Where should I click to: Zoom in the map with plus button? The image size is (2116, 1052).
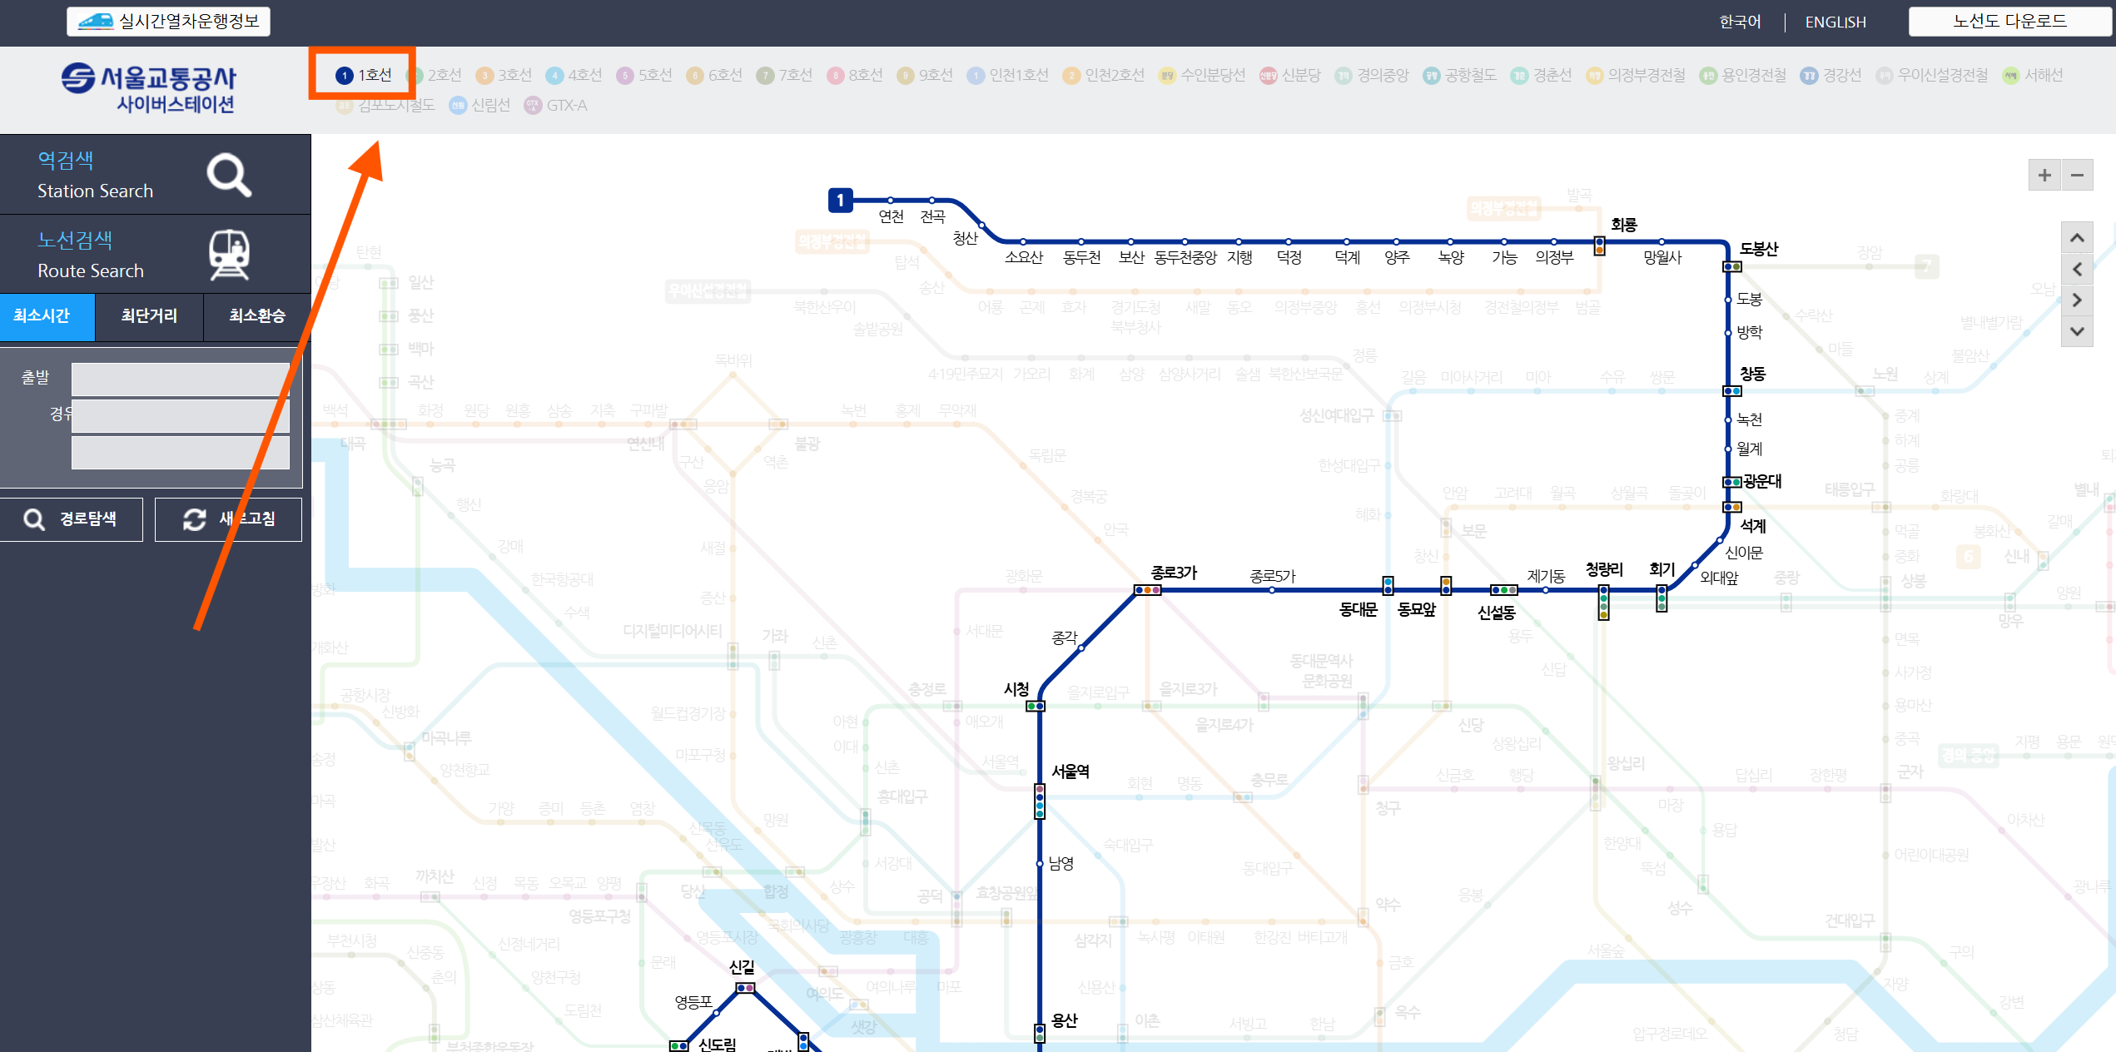[2044, 175]
